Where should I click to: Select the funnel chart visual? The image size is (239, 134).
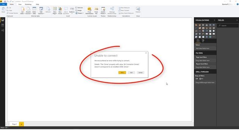200,34
